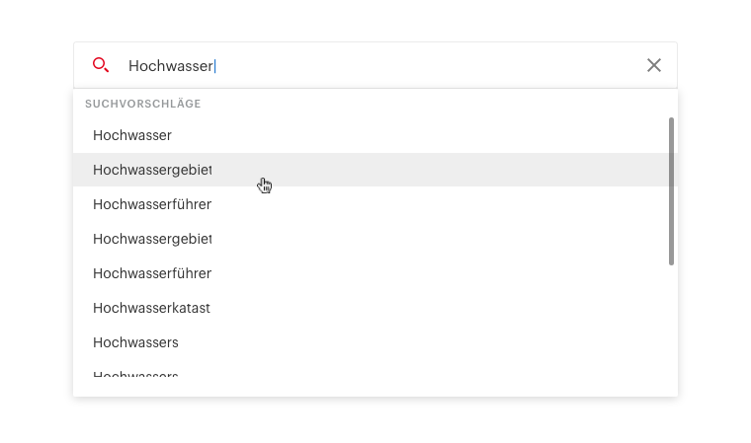Focus the search field containing Hochwasser

(x=375, y=65)
